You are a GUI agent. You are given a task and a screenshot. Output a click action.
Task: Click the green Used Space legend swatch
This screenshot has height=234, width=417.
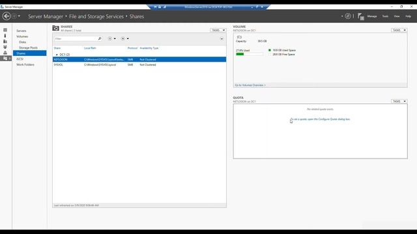coord(269,50)
